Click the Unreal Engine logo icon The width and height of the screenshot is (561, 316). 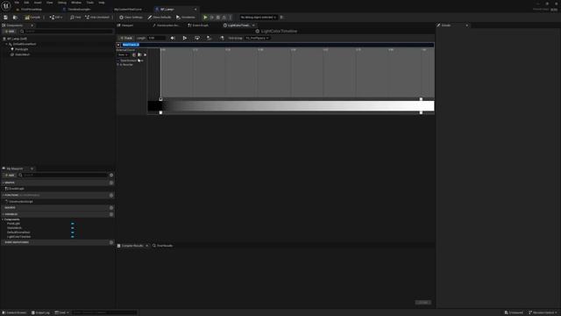(x=6, y=5)
